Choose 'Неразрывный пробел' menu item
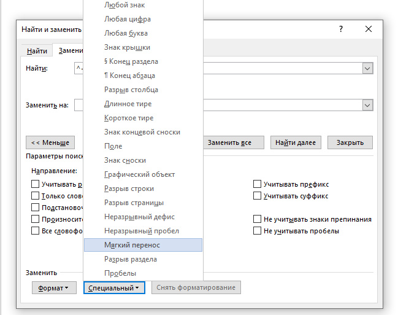The width and height of the screenshot is (398, 315). [142, 231]
